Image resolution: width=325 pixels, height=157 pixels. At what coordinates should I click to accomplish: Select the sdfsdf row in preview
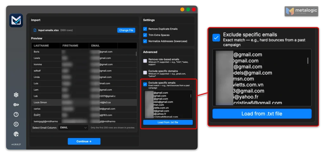pos(84,71)
